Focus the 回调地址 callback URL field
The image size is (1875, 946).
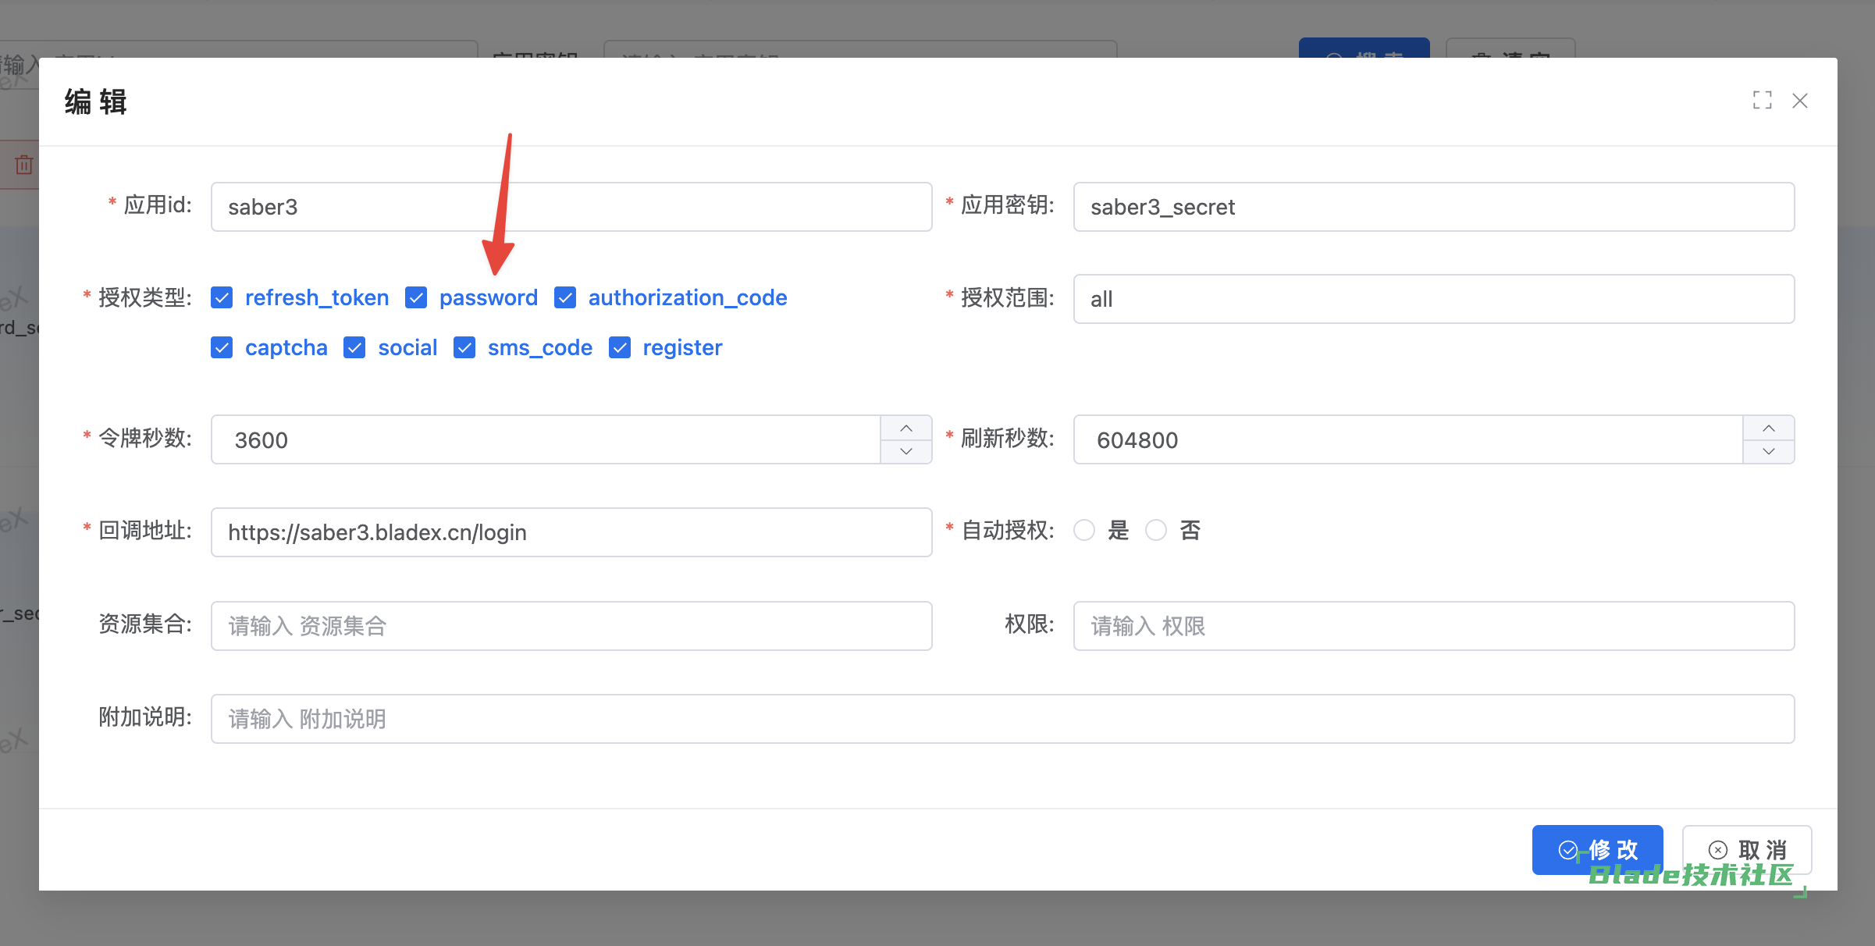(x=571, y=532)
